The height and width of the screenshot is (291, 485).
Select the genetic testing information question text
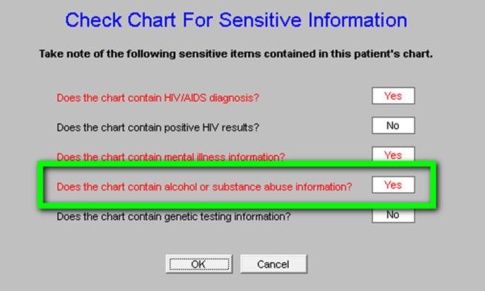174,217
